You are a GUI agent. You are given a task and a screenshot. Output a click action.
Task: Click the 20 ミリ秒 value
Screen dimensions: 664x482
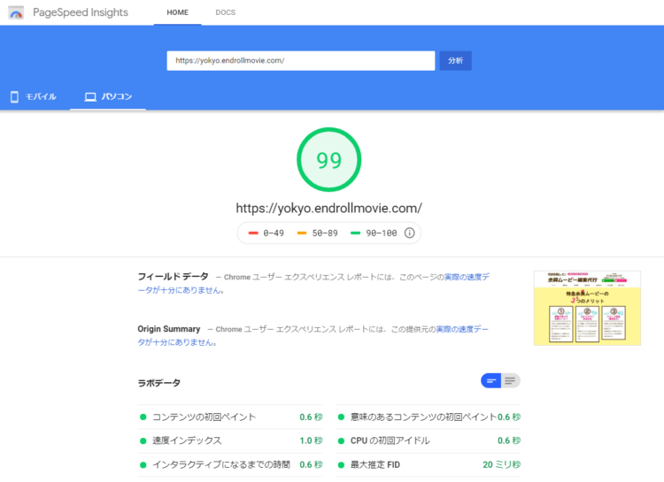pyautogui.click(x=501, y=464)
